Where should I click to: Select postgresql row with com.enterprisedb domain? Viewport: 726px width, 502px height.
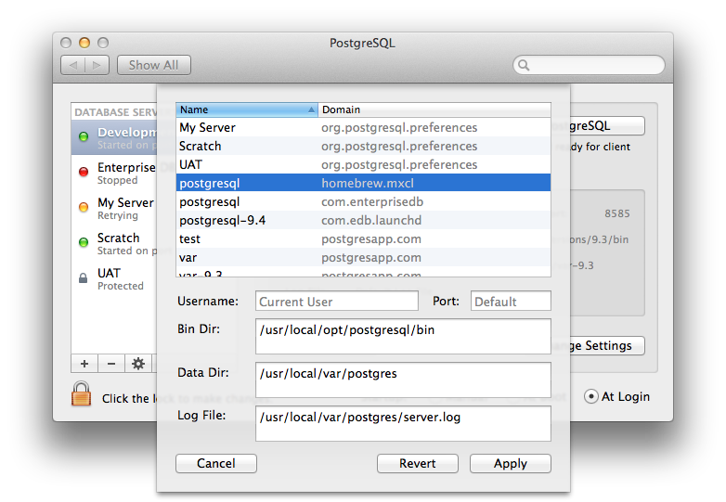363,201
